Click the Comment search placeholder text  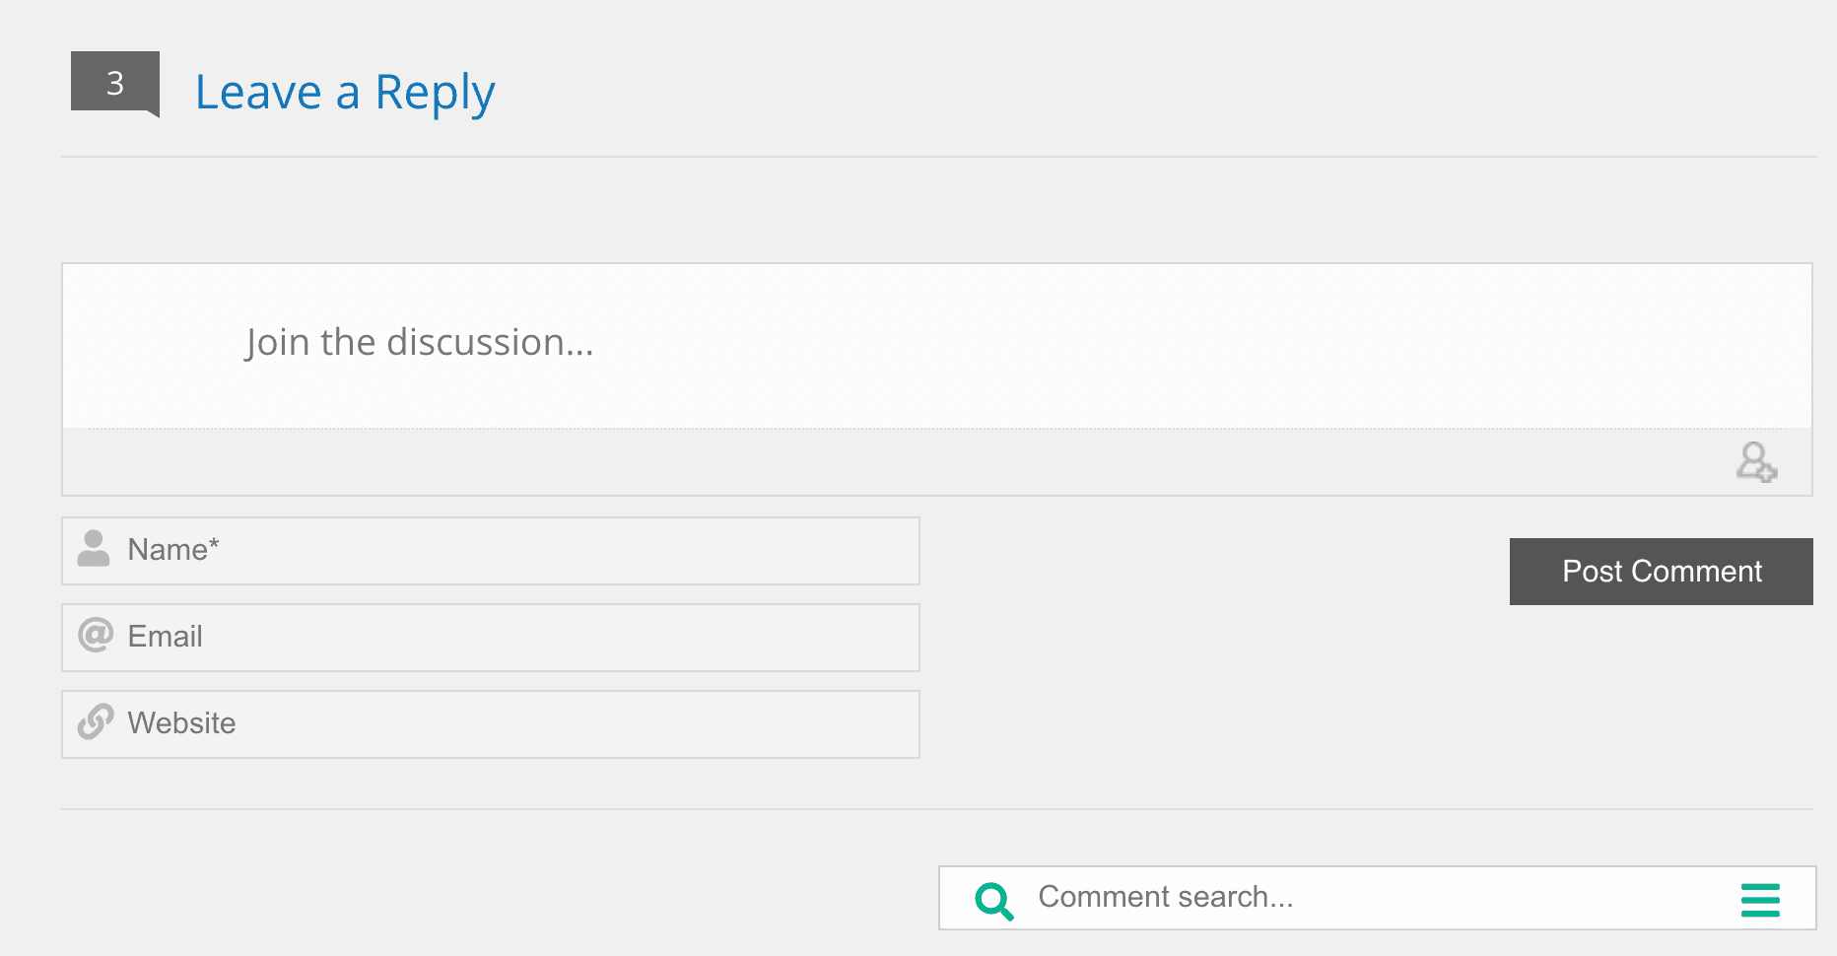pos(1165,897)
